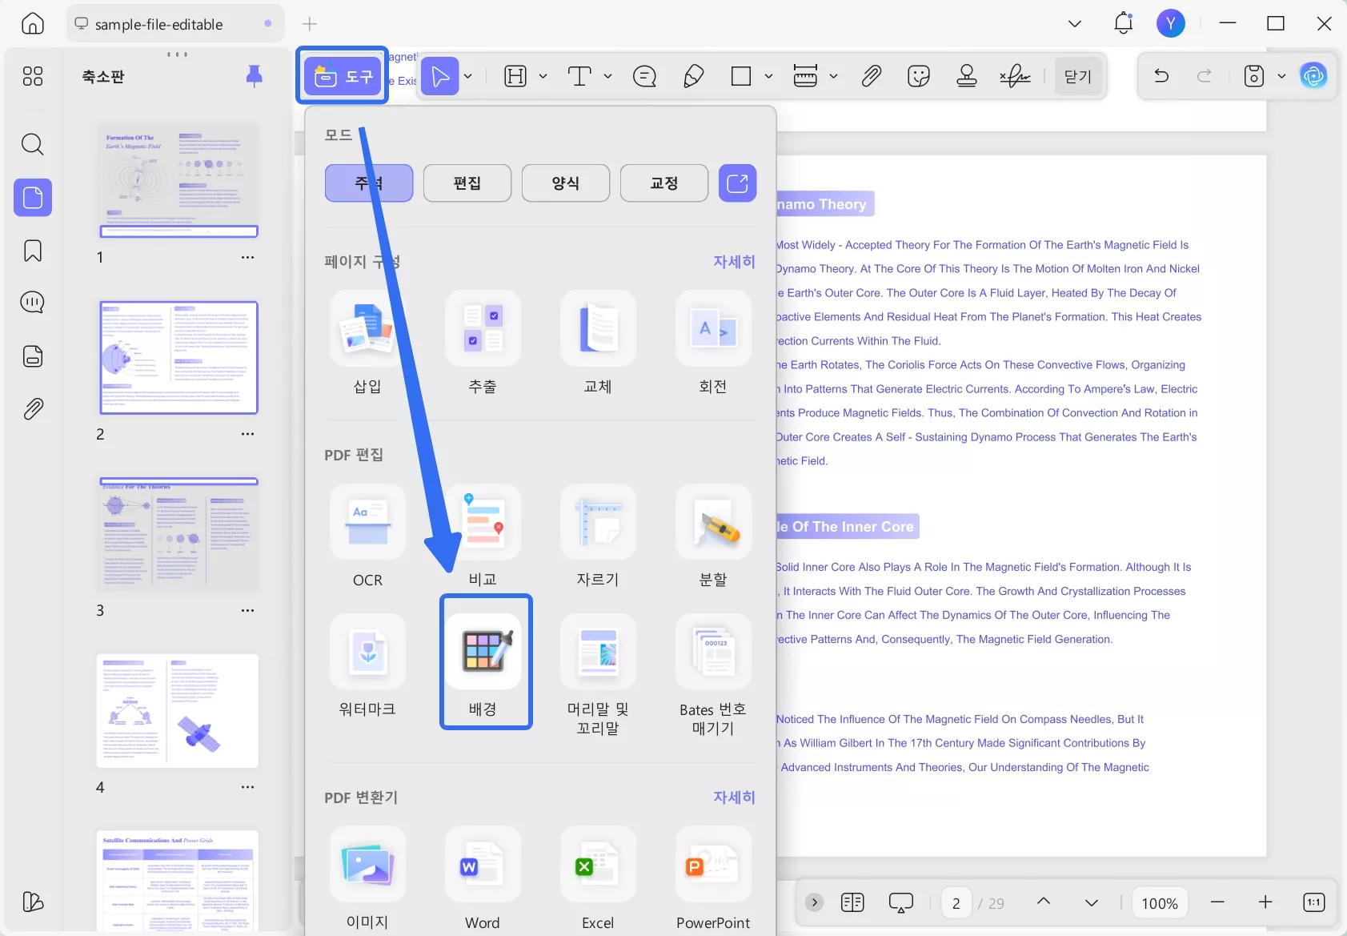Pin the 축소판 thumbnail panel
This screenshot has width=1347, height=936.
pos(254,76)
